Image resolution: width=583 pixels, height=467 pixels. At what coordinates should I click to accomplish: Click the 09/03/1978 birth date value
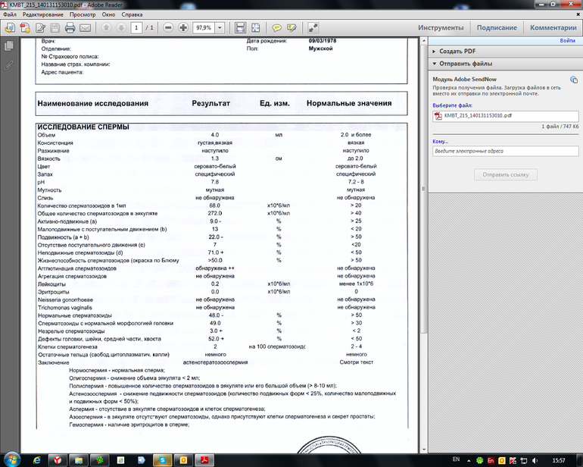coord(323,41)
